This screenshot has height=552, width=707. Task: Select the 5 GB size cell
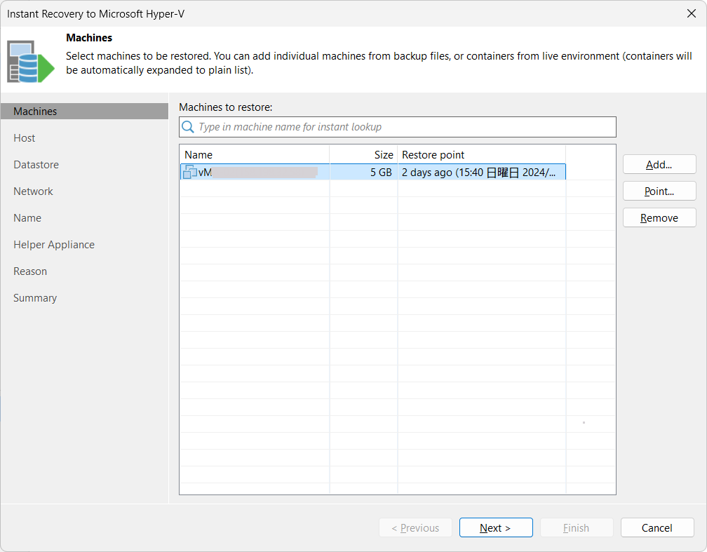[363, 173]
